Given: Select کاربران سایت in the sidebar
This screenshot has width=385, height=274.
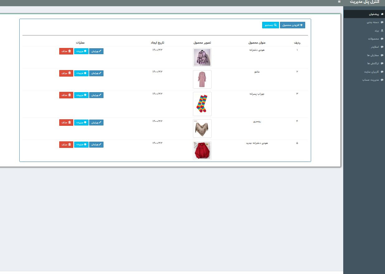Looking at the screenshot, I should (x=371, y=72).
